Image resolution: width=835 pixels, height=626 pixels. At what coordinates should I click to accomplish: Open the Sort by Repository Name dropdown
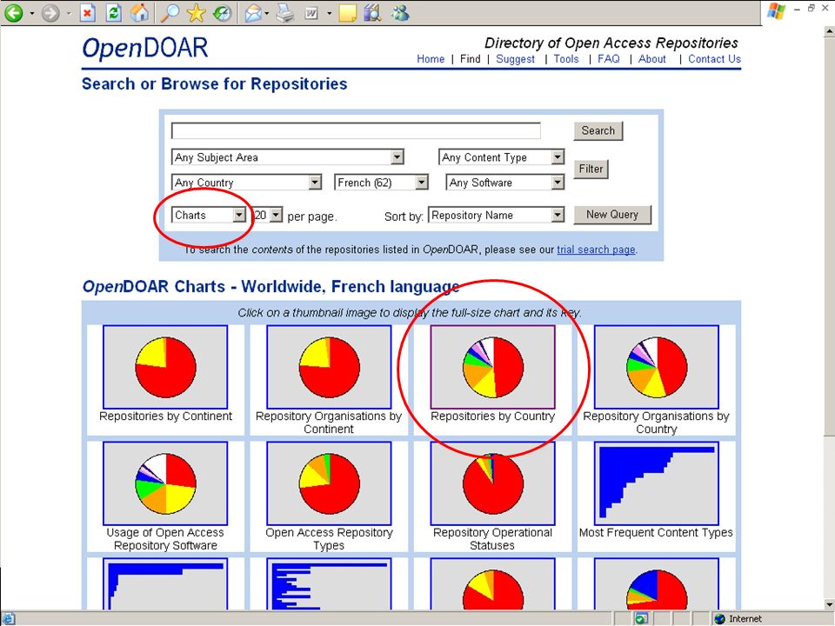tap(497, 215)
